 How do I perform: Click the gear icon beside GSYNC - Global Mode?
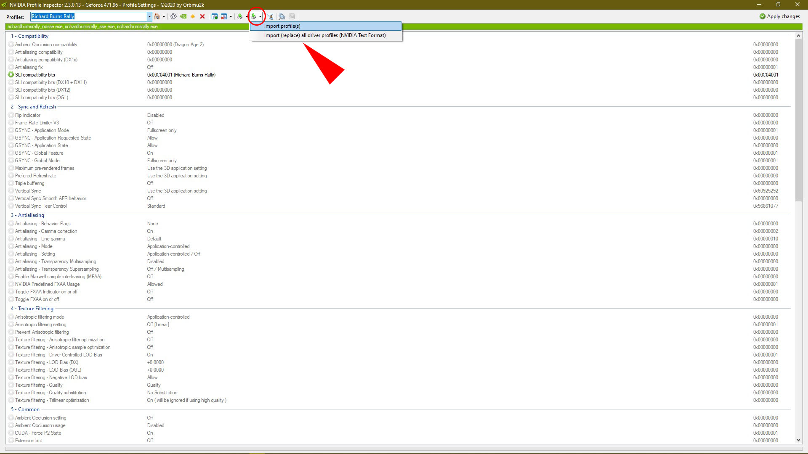pyautogui.click(x=11, y=161)
